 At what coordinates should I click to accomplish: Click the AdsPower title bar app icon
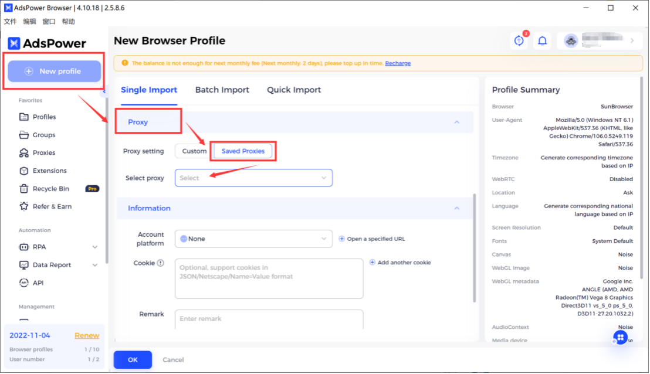(8, 8)
